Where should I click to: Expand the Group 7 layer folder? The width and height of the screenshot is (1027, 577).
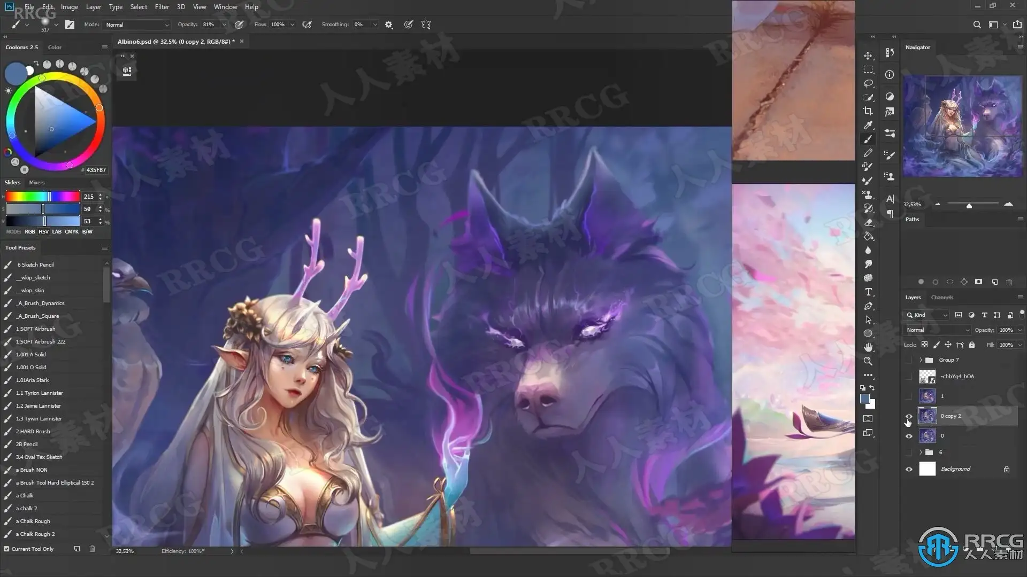(x=921, y=360)
